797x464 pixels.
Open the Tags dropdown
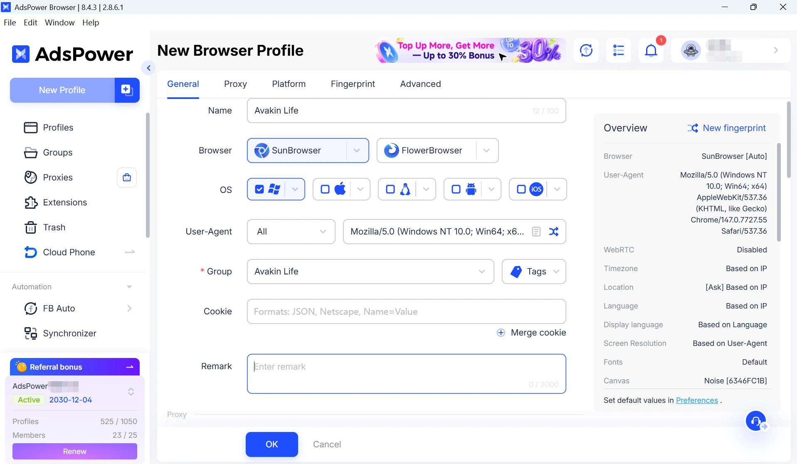[534, 271]
